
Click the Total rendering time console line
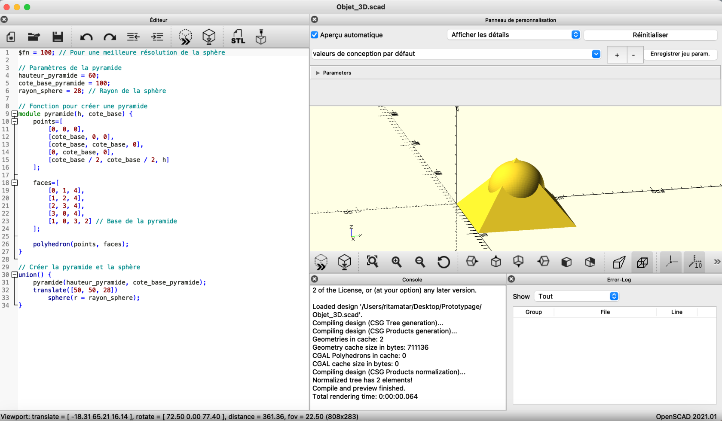pyautogui.click(x=365, y=397)
